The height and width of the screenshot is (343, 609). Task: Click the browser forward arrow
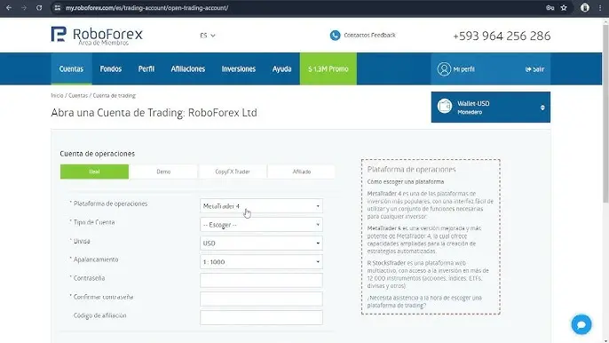[x=24, y=8]
